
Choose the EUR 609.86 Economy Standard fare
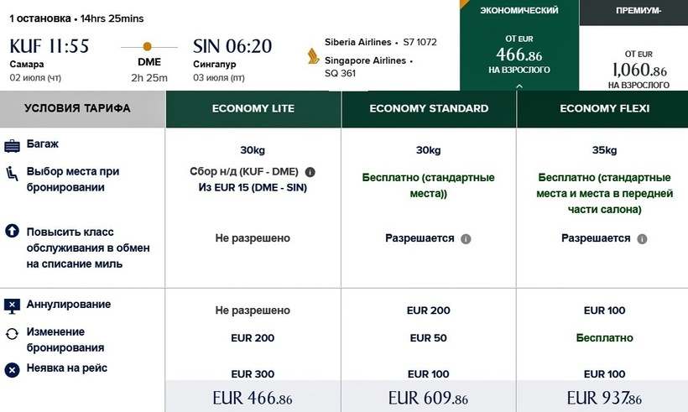tap(429, 398)
